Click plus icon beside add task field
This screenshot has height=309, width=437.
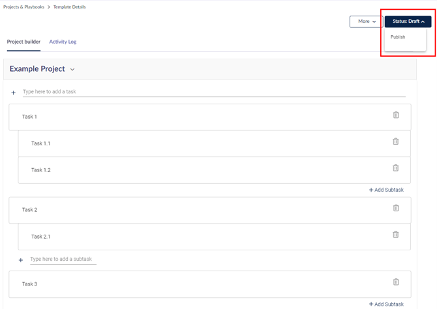pos(13,93)
